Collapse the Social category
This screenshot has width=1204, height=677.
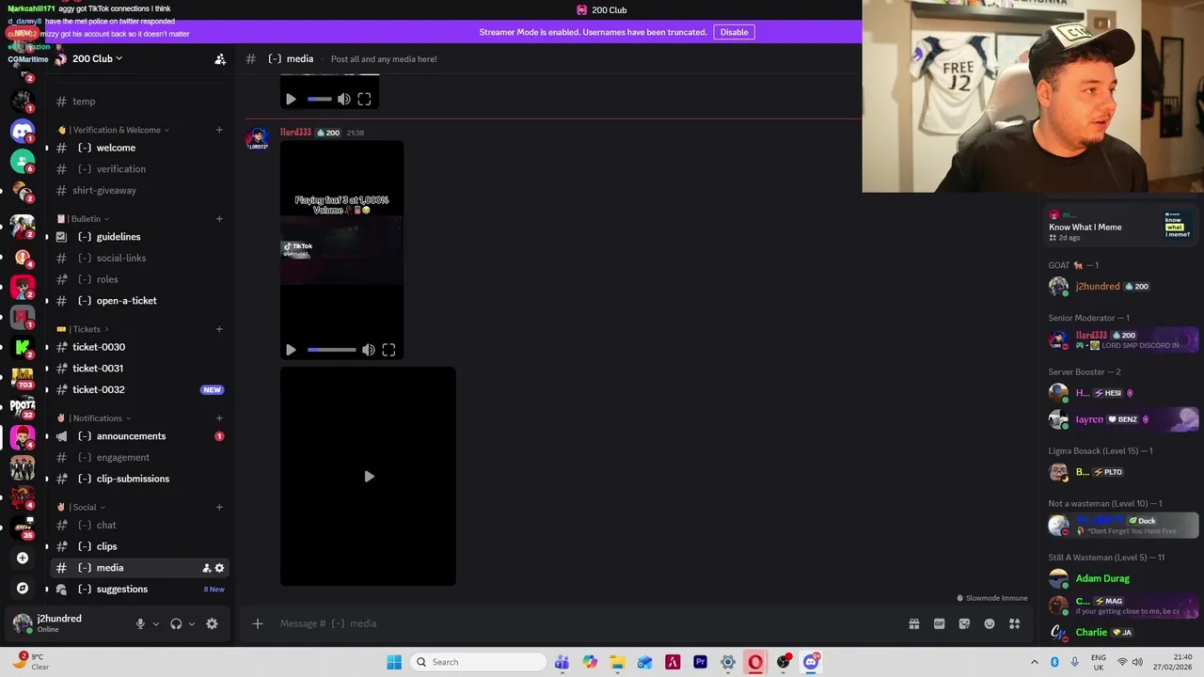click(x=81, y=508)
